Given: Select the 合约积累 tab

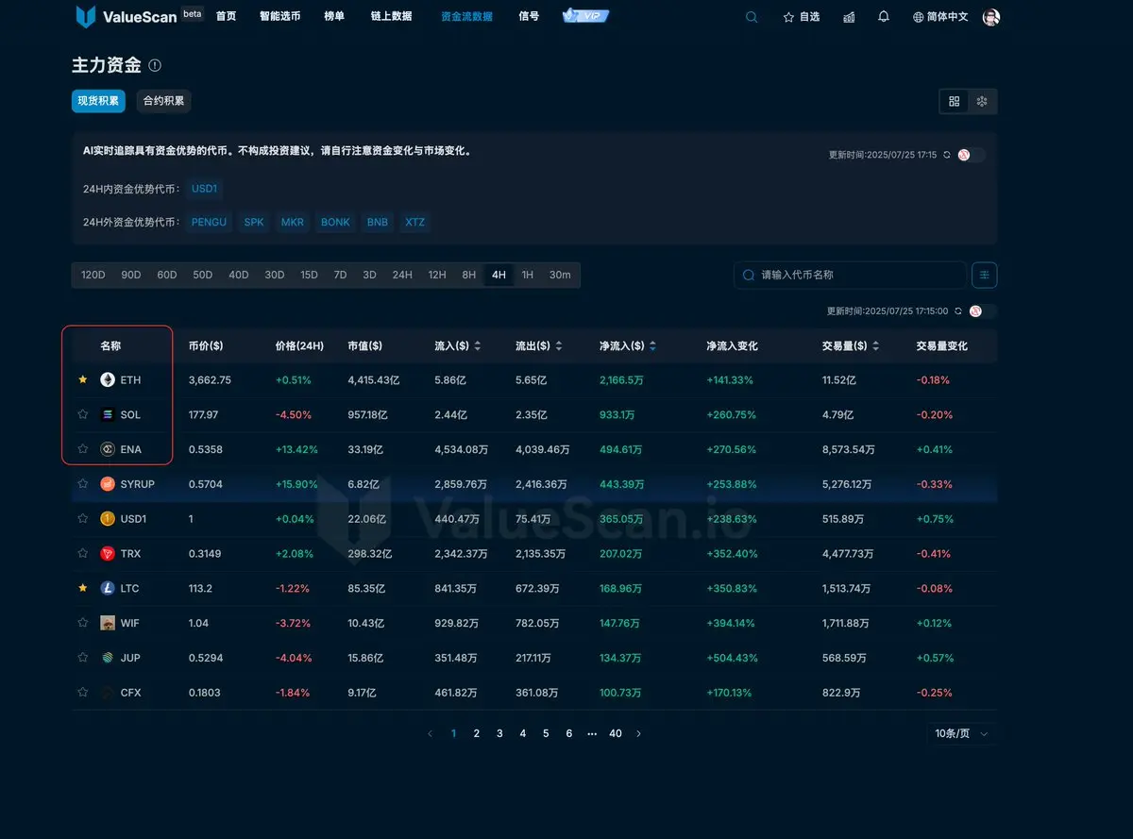Looking at the screenshot, I should (x=163, y=101).
